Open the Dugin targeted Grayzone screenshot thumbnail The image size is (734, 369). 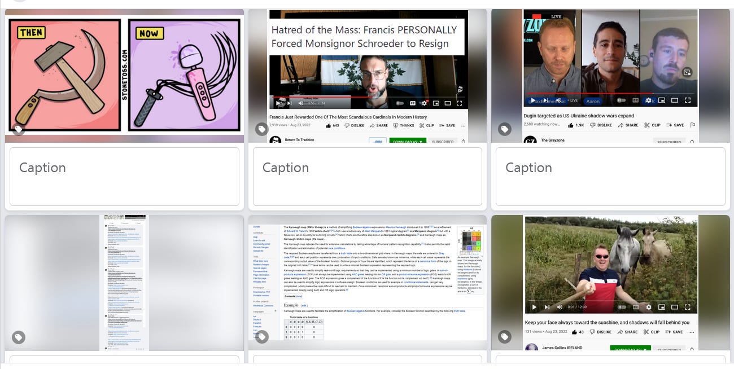click(610, 76)
